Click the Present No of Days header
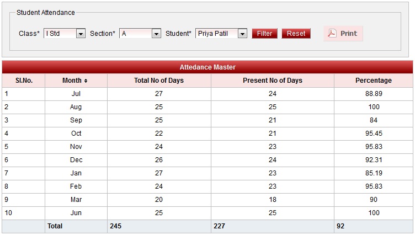 (x=273, y=81)
